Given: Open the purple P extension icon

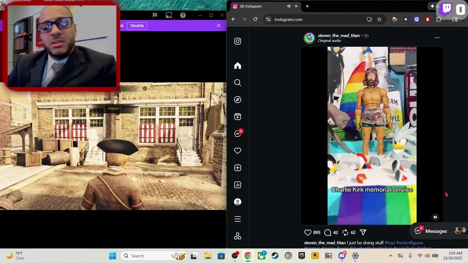Looking at the screenshot, I should click(x=416, y=19).
